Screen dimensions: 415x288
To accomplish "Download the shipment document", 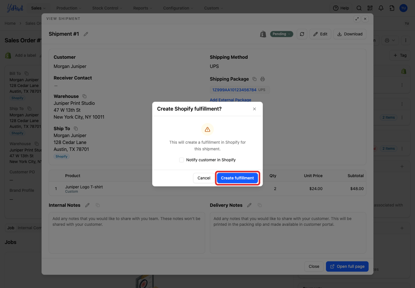I will pyautogui.click(x=350, y=34).
